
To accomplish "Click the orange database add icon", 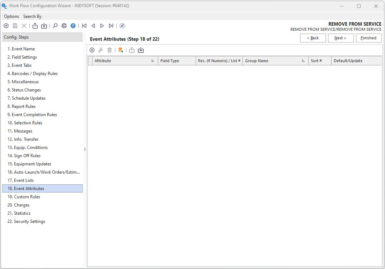I will coord(121,50).
